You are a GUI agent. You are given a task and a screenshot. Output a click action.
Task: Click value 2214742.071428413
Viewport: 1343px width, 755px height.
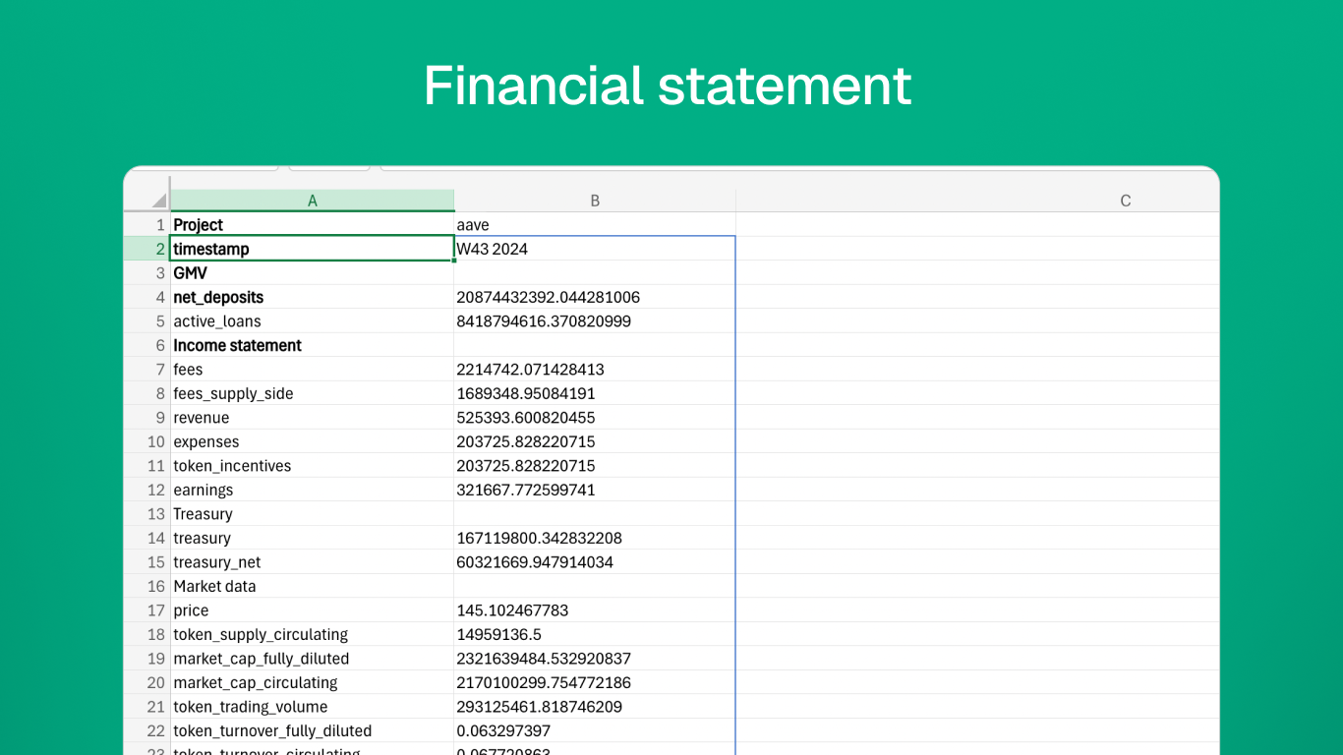595,370
